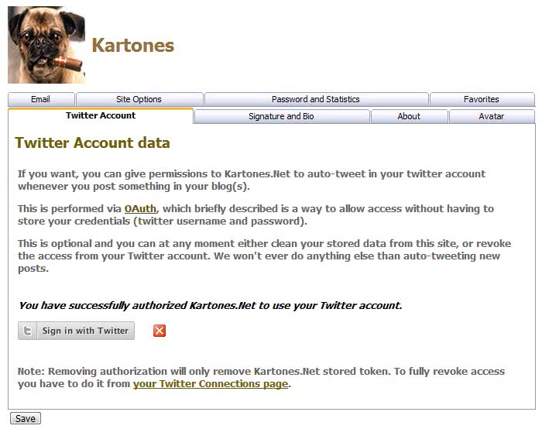The width and height of the screenshot is (542, 429).
Task: Click the 'If you want, you can give permissions' paragraph
Action: 252,180
